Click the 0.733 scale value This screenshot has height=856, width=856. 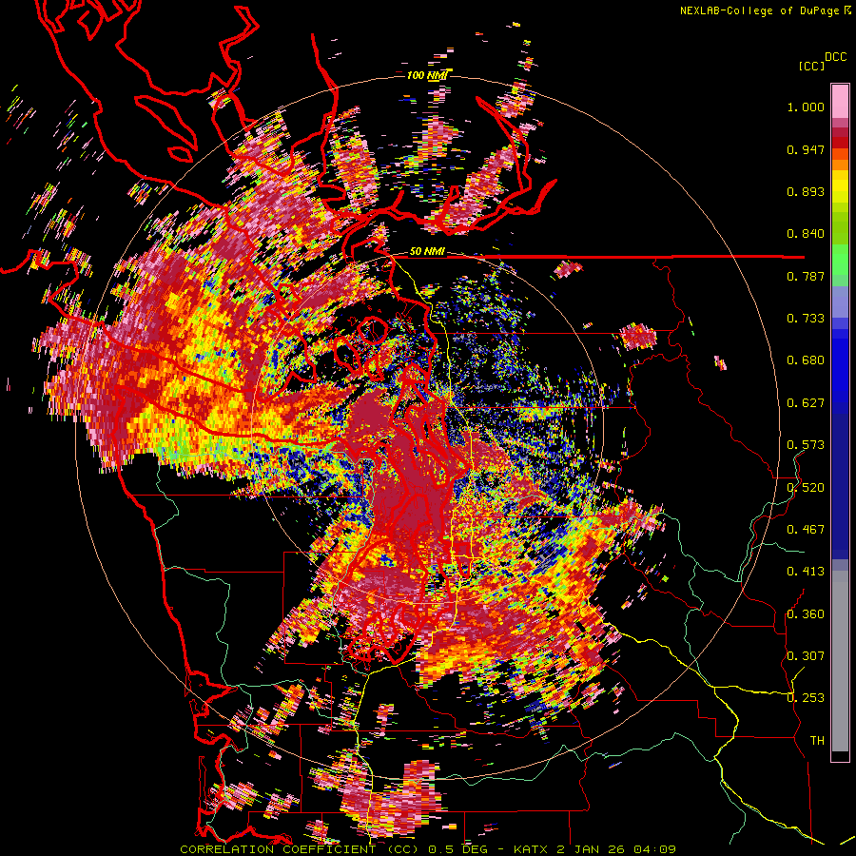(x=806, y=319)
